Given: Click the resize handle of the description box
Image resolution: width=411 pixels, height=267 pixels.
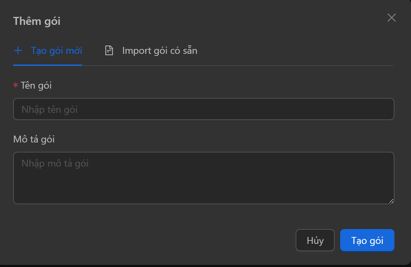Looking at the screenshot, I should coord(391,200).
